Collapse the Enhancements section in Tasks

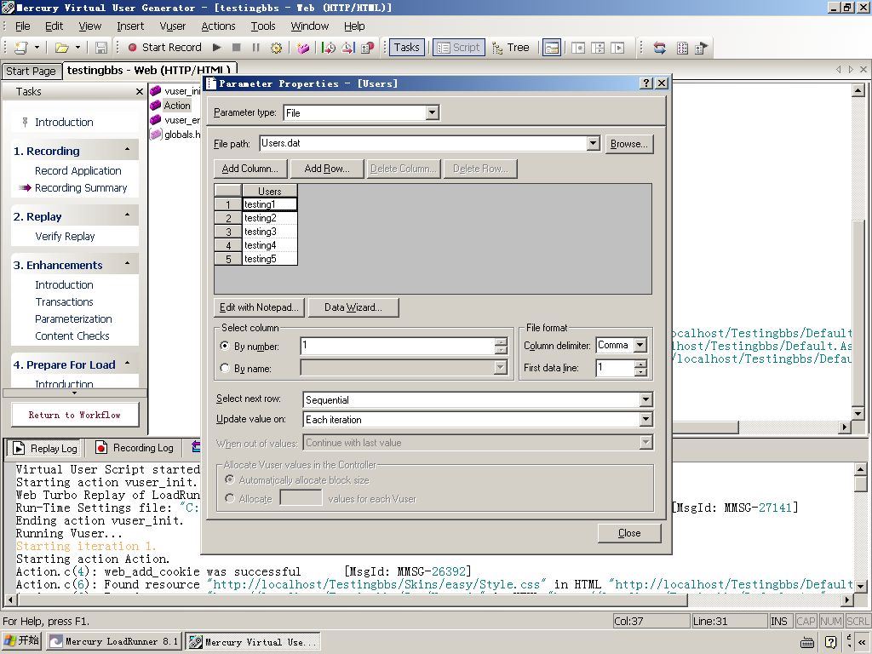pos(128,263)
